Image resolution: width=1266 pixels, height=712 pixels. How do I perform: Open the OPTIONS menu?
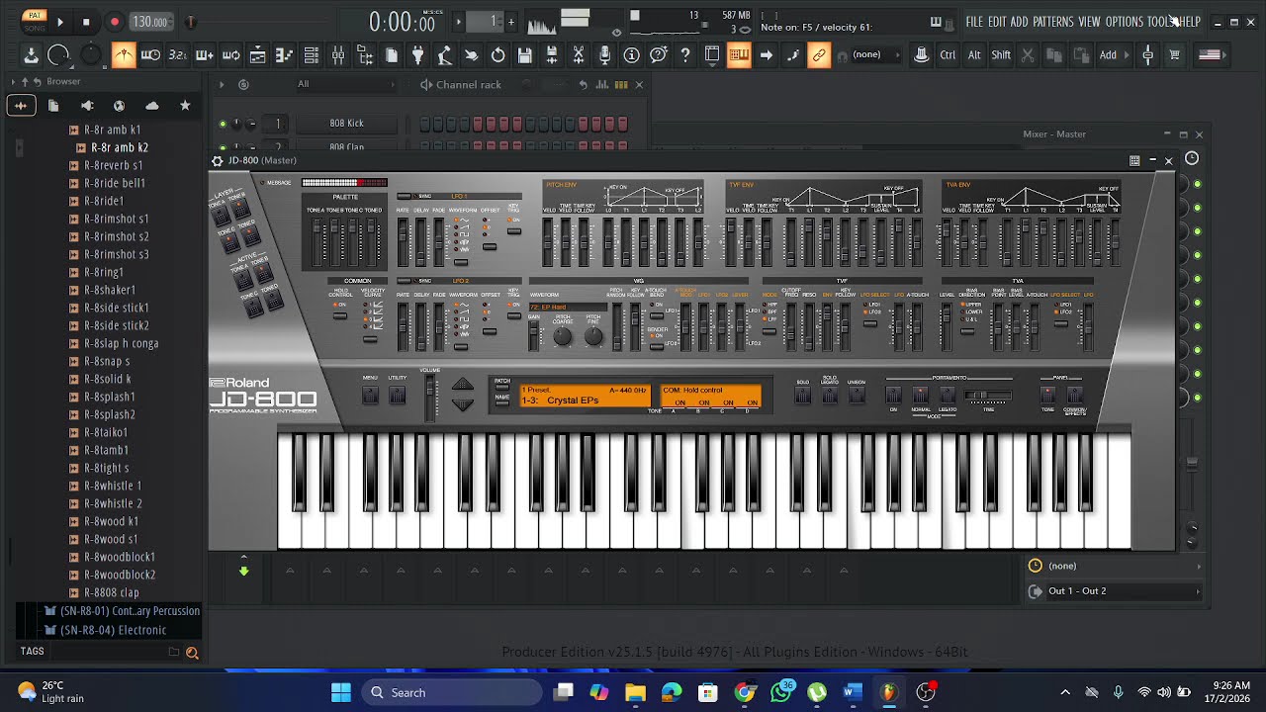pyautogui.click(x=1124, y=22)
